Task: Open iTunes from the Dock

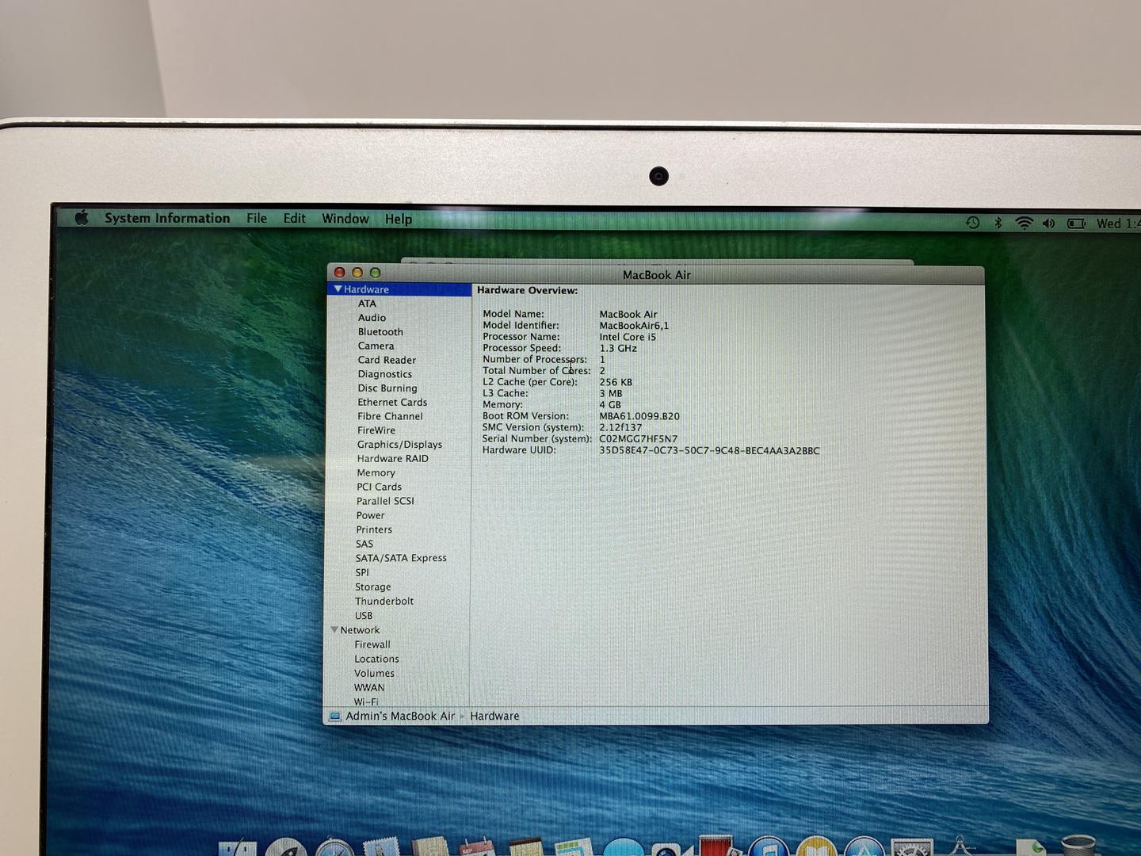Action: 768,847
